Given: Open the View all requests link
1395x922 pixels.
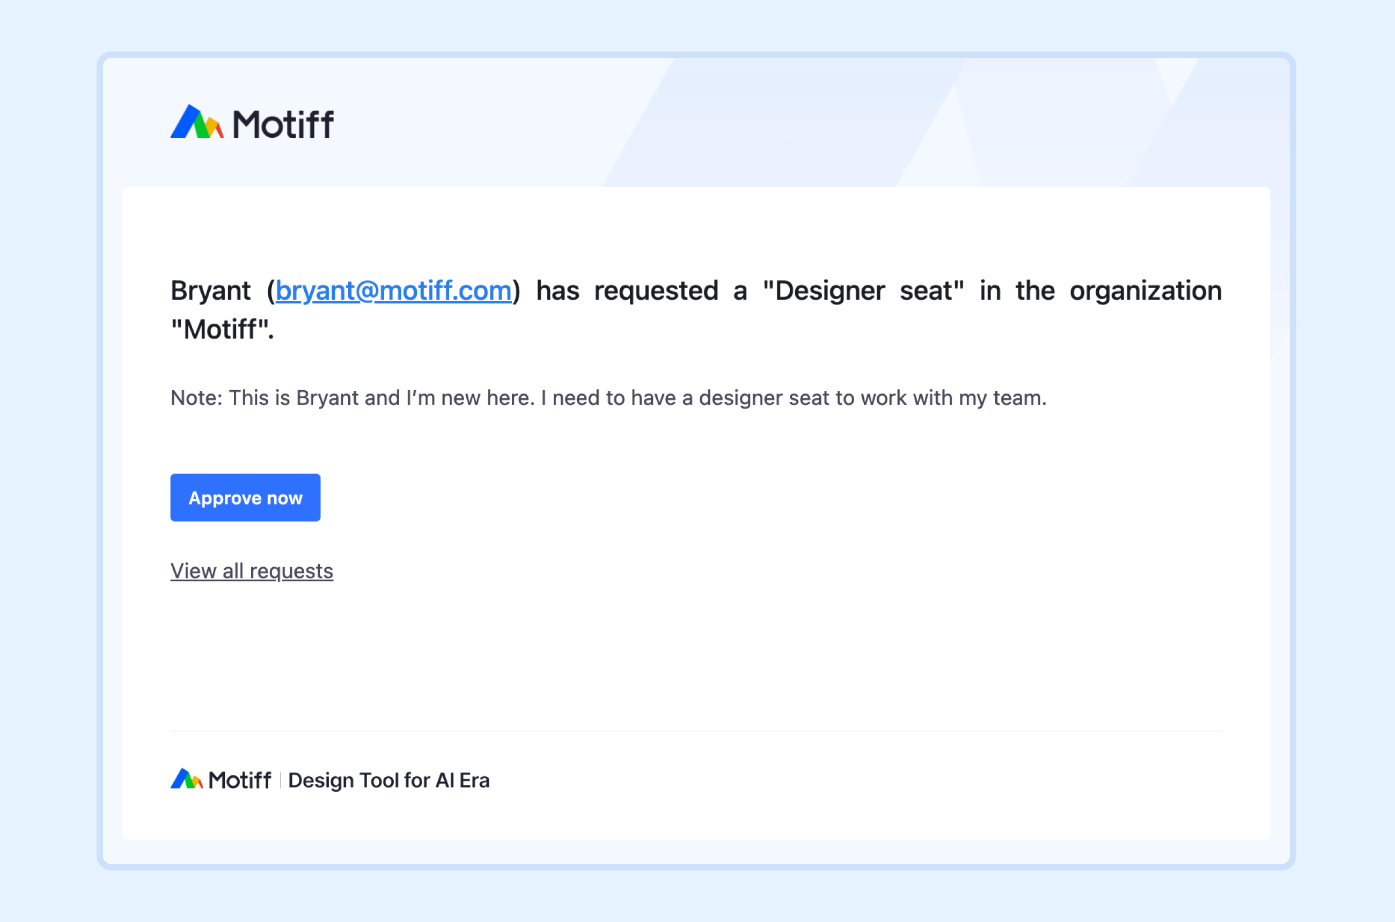Looking at the screenshot, I should (x=252, y=571).
